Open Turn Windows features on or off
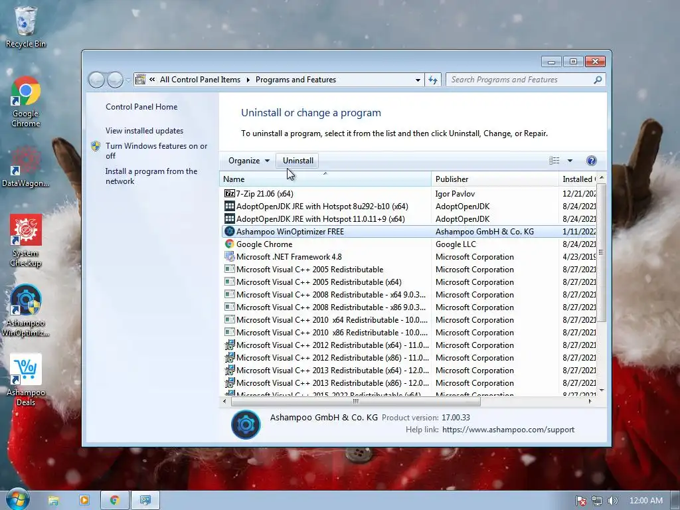Screen dimensions: 680x510 click(x=156, y=151)
